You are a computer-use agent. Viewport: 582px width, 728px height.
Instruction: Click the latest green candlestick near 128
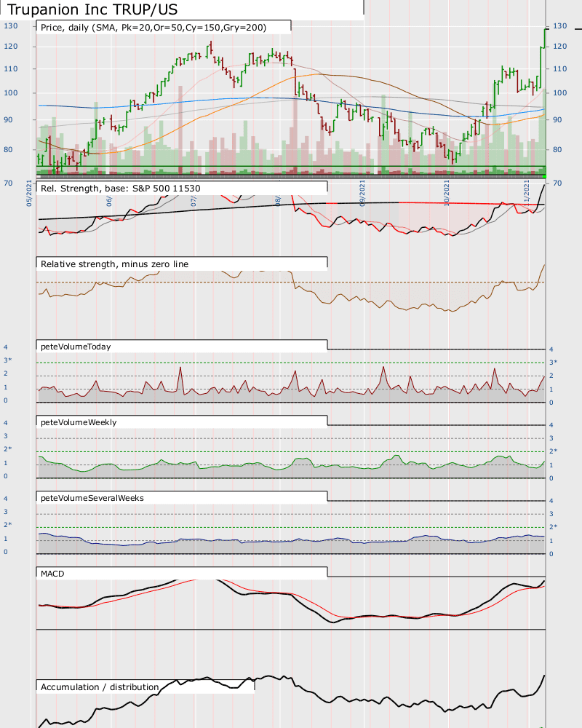pyautogui.click(x=545, y=38)
